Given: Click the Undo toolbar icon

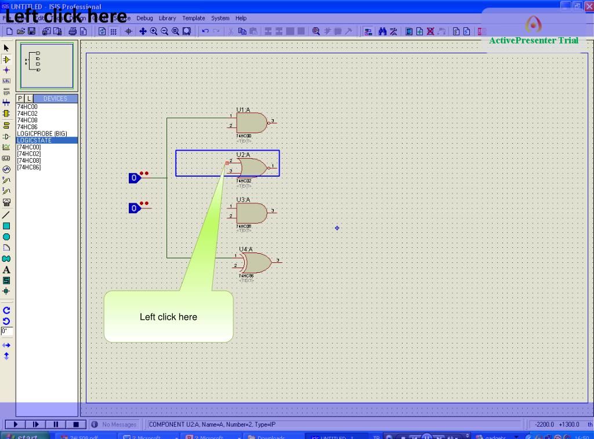Looking at the screenshot, I should [x=205, y=31].
